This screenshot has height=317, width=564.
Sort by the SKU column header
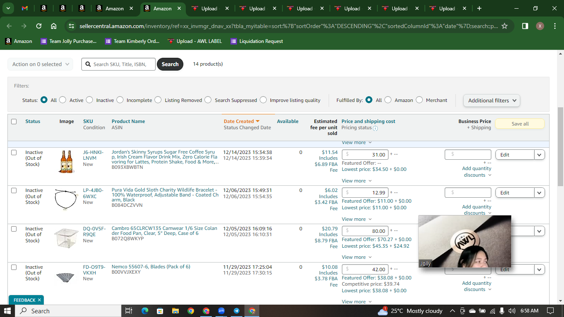[x=88, y=121]
